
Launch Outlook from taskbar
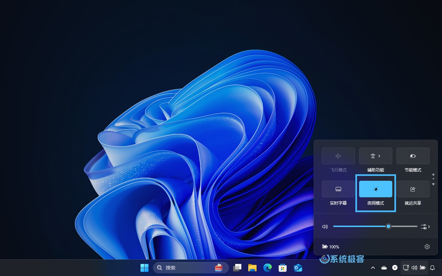tap(298, 268)
